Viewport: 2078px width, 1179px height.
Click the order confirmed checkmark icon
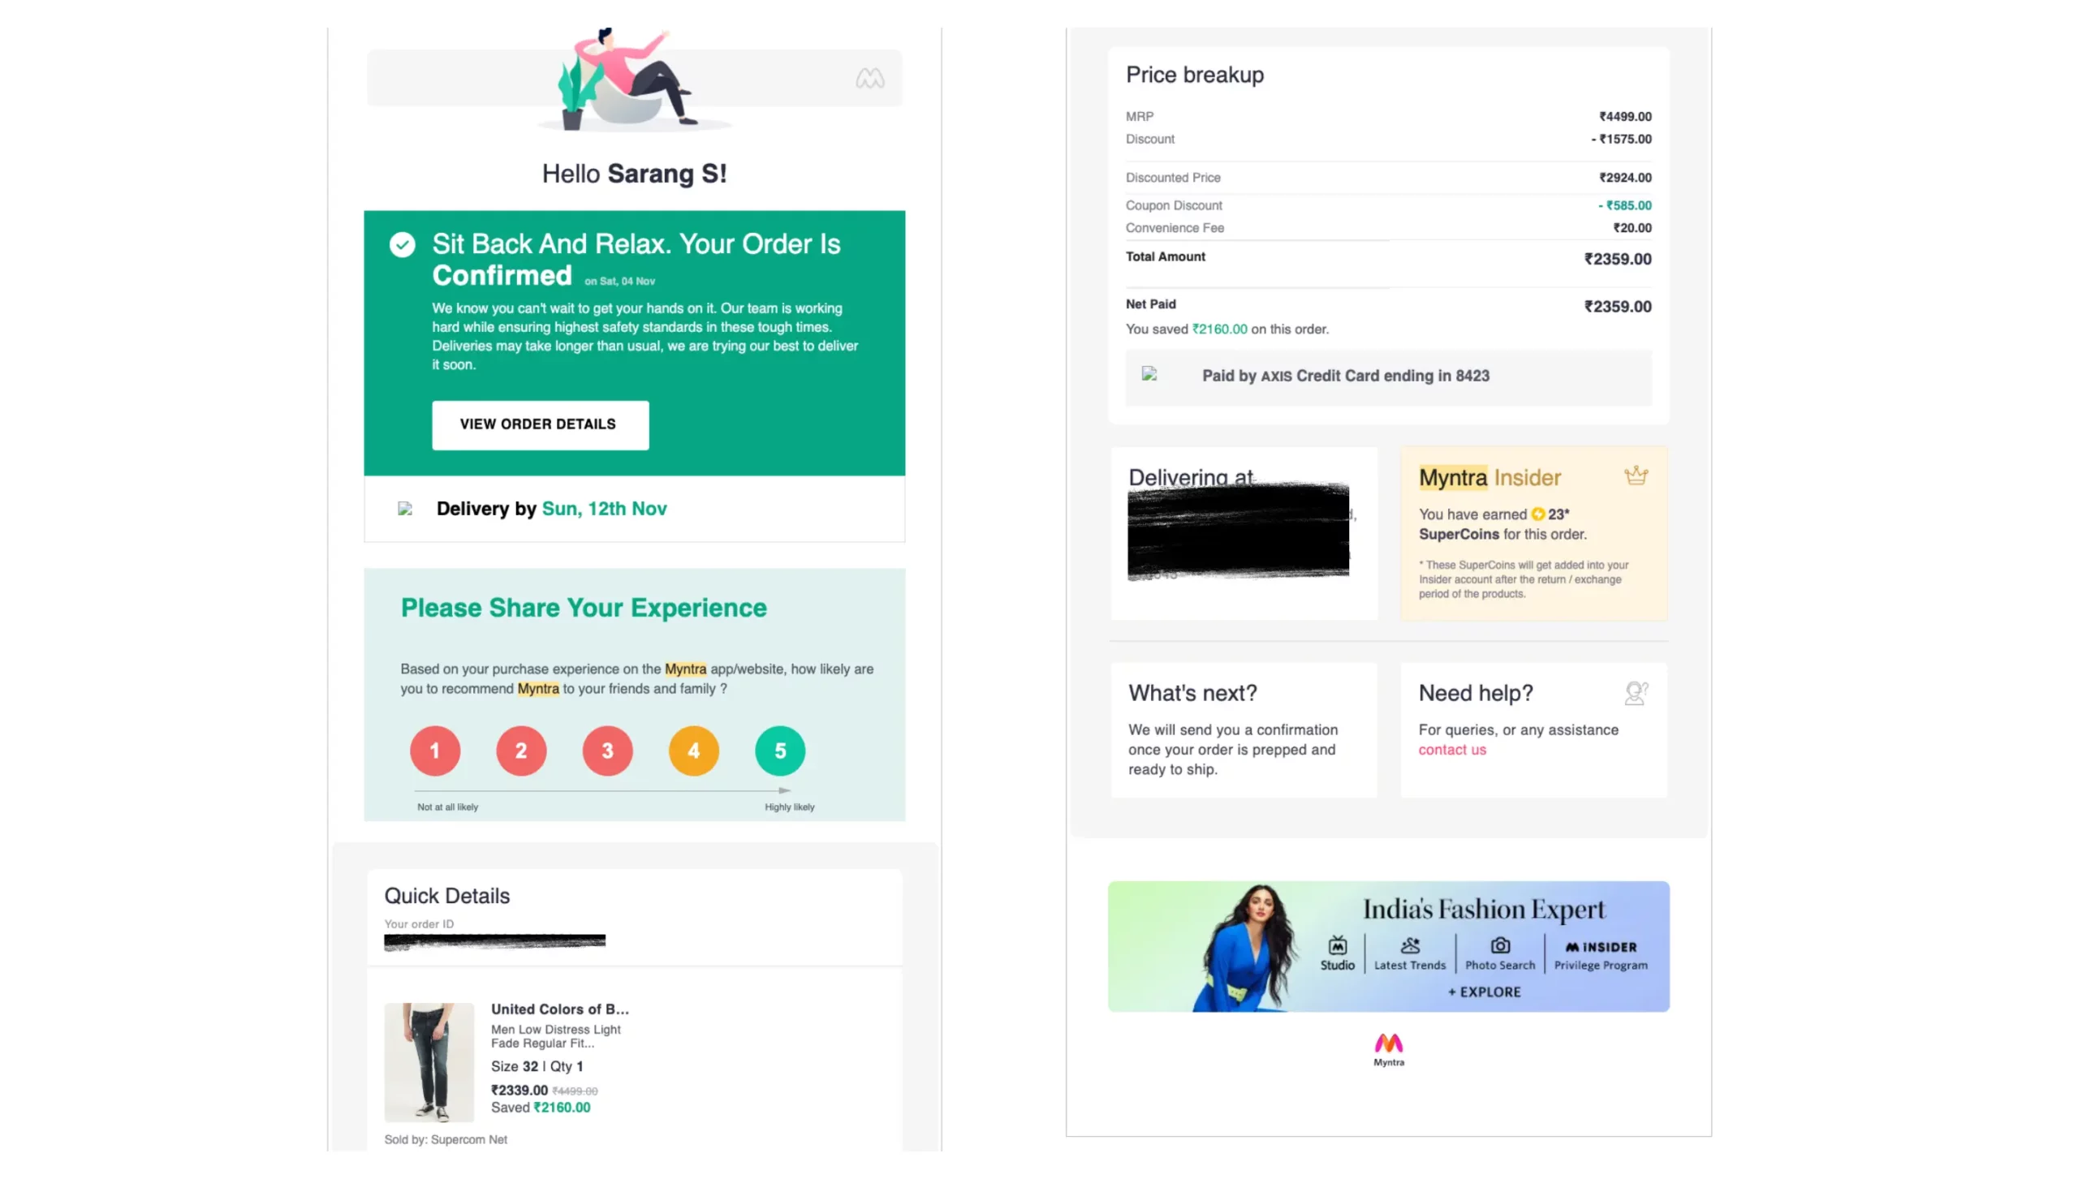(403, 244)
